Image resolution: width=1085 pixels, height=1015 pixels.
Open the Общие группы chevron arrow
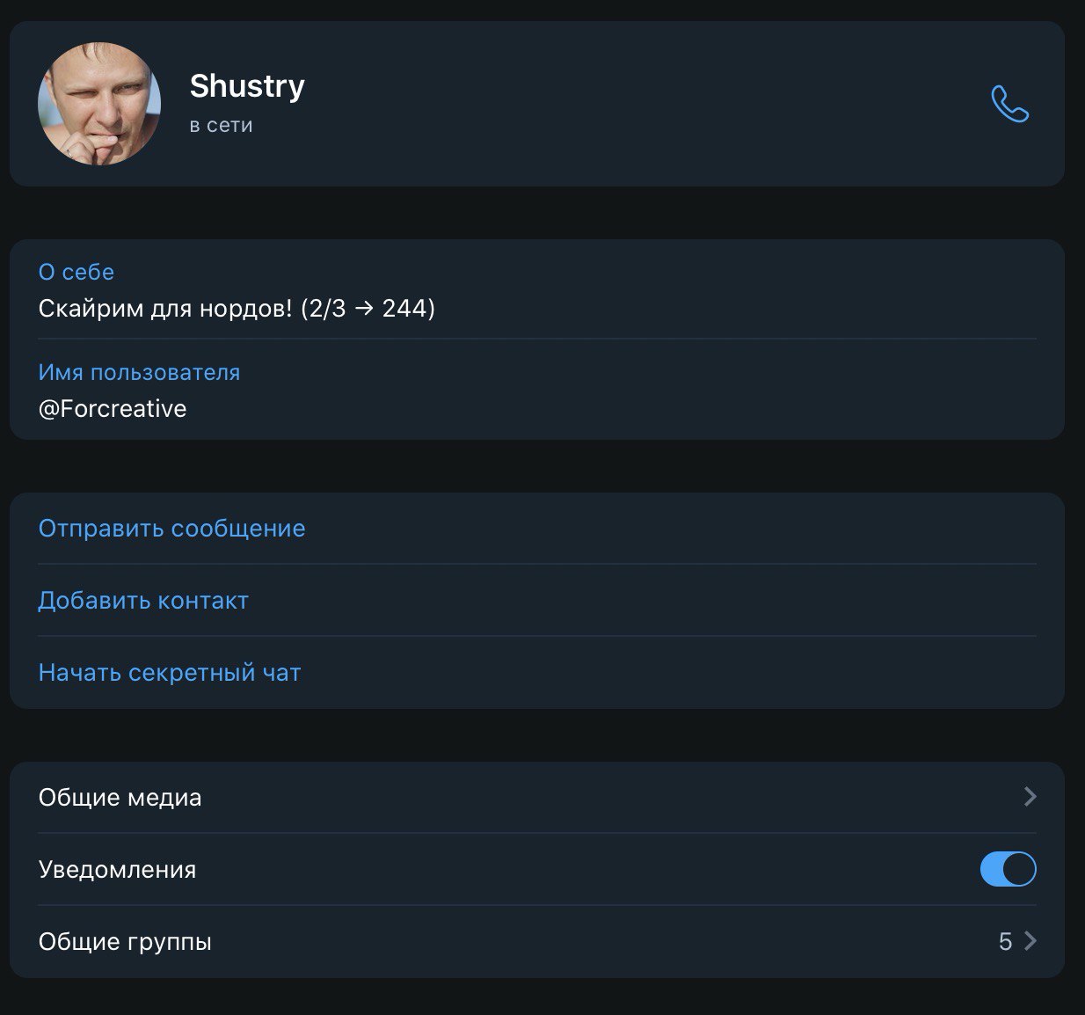tap(1030, 941)
